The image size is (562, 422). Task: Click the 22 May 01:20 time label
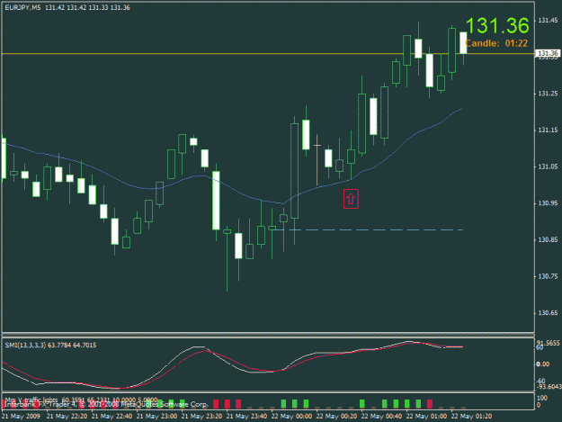pos(471,417)
